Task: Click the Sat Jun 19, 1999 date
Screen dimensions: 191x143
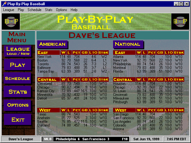Action: (146, 139)
